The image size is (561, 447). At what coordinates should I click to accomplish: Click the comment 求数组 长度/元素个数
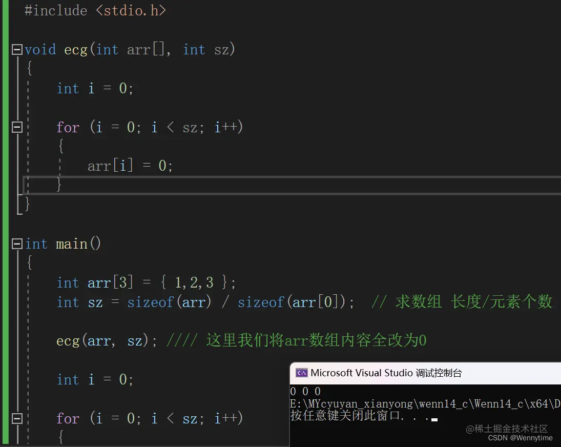(x=462, y=302)
